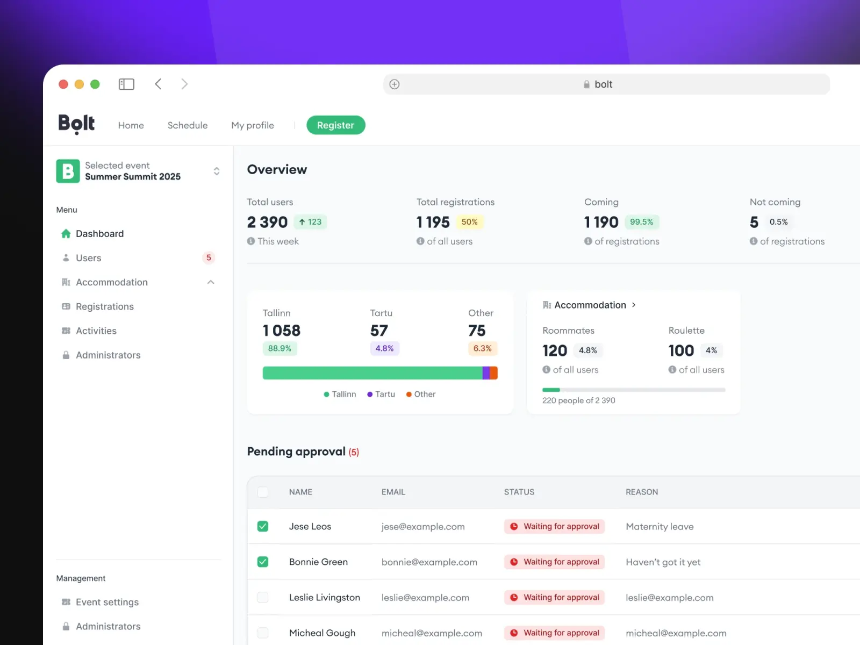This screenshot has width=860, height=645.
Task: Click info icon under Coming count
Action: pyautogui.click(x=588, y=241)
